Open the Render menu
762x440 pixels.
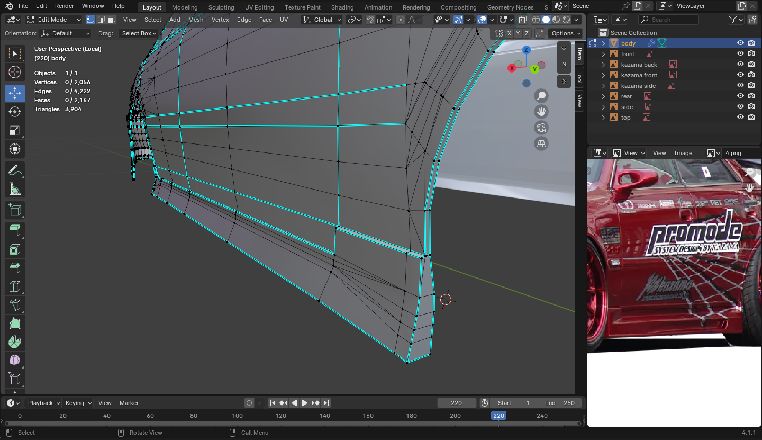[x=65, y=6]
